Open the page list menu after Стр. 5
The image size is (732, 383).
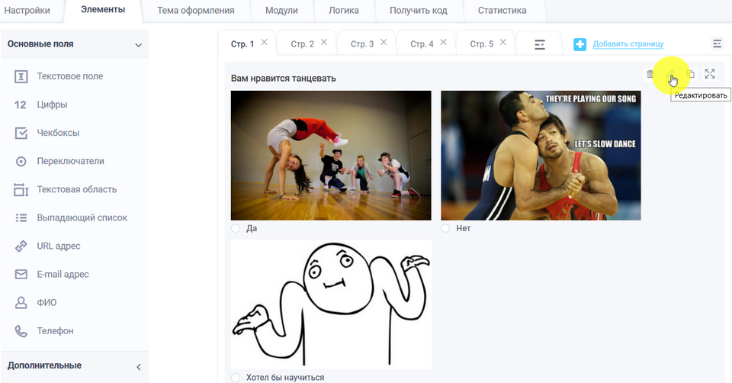click(539, 45)
